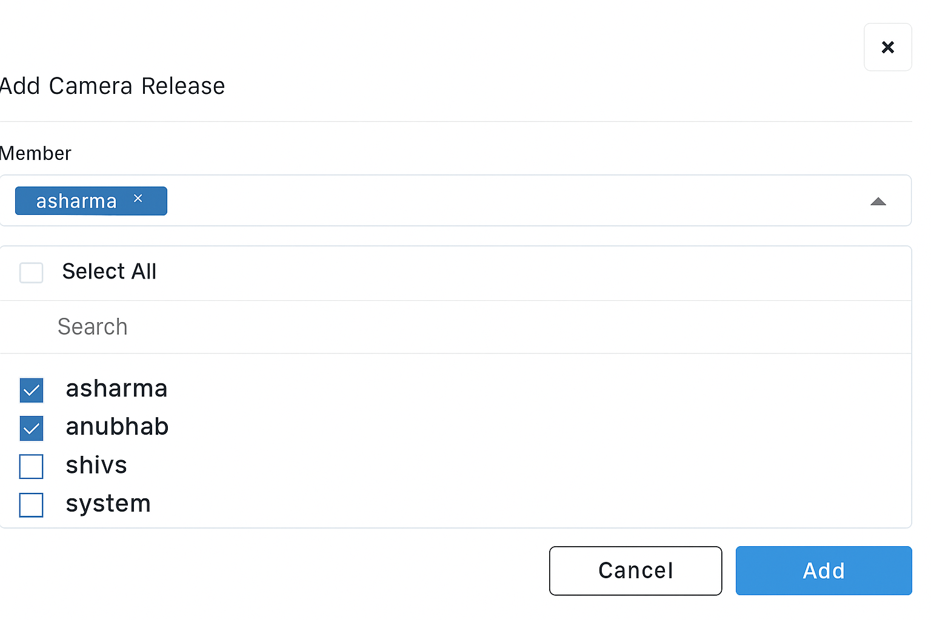Confirm with the Add button

coord(823,571)
